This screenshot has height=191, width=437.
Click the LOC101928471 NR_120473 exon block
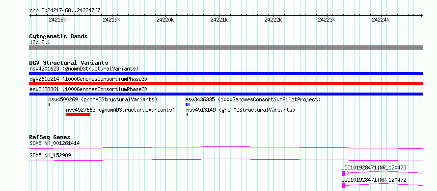(343, 173)
